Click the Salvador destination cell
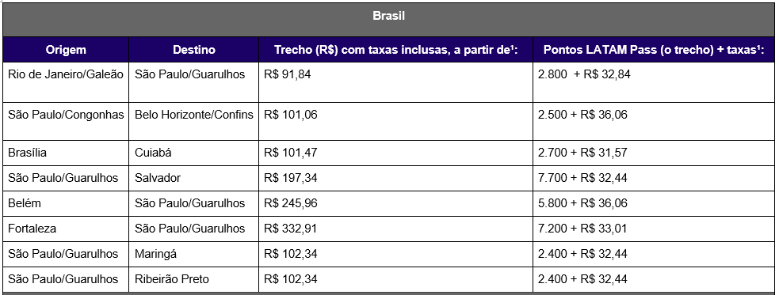779x295 pixels. pos(193,178)
